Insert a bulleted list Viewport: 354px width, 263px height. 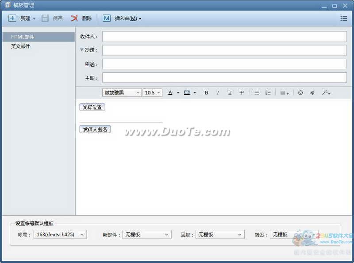(x=256, y=93)
